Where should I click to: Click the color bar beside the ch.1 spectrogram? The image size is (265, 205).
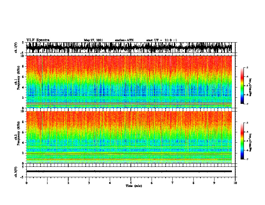pos(242,86)
